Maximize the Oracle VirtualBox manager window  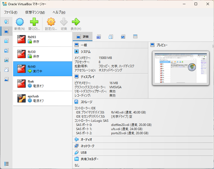tap(196, 4)
